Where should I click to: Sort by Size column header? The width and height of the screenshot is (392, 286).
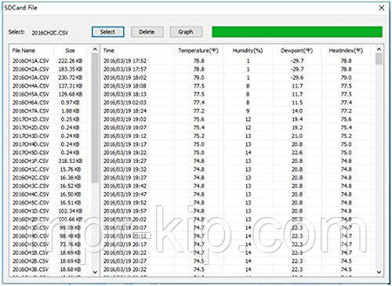(x=70, y=50)
